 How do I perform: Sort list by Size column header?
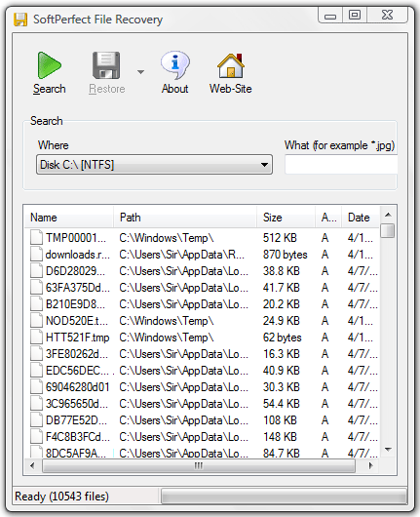pos(286,218)
